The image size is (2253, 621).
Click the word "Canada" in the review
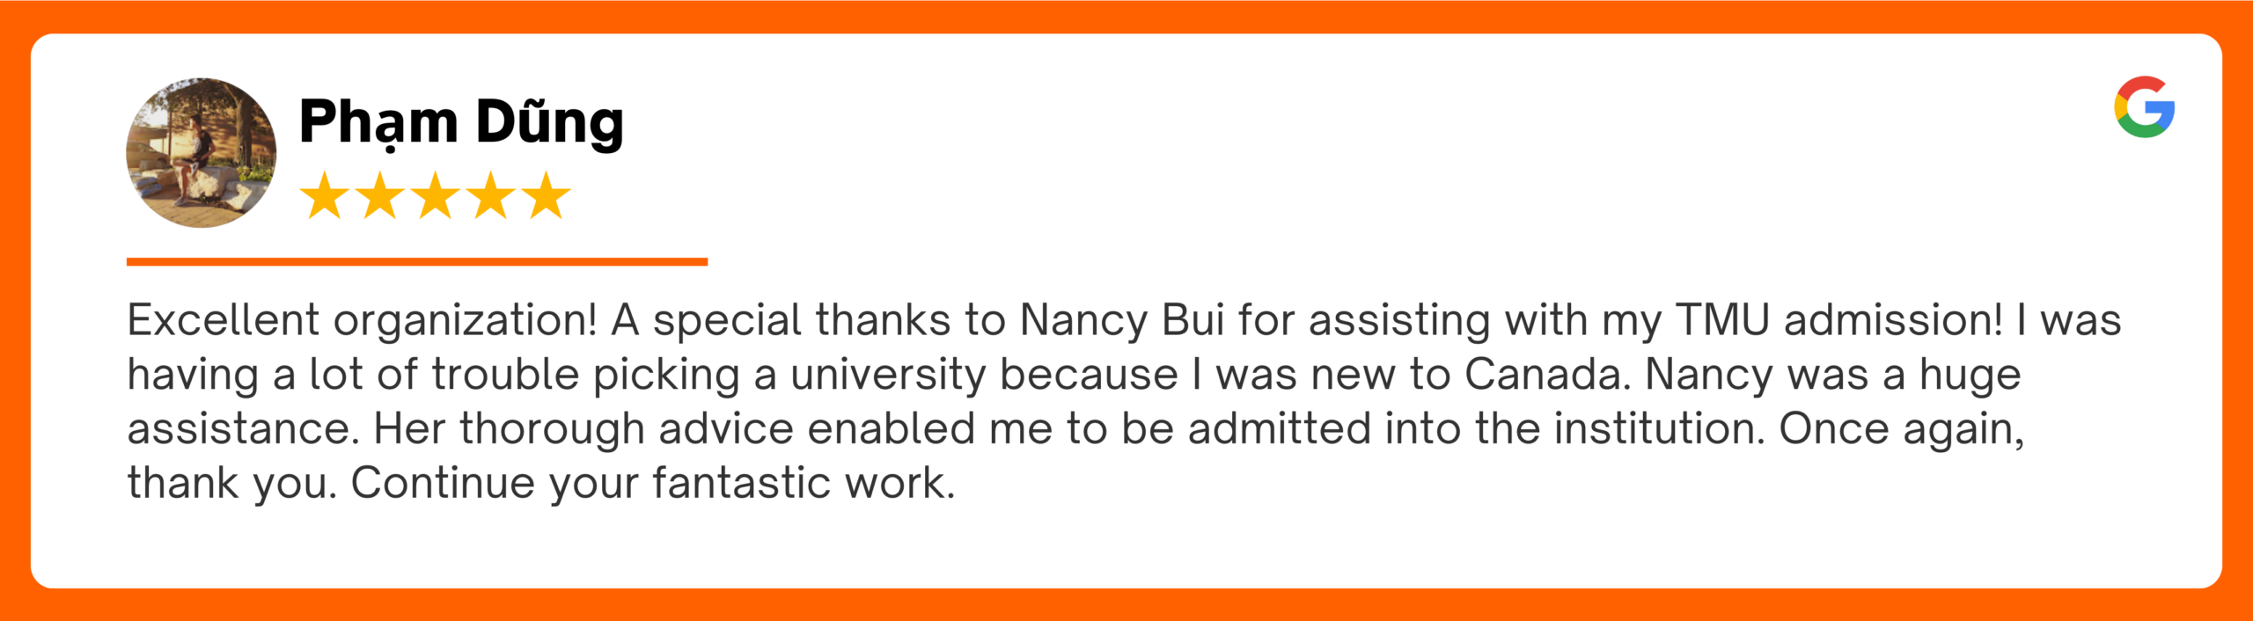click(x=1543, y=374)
